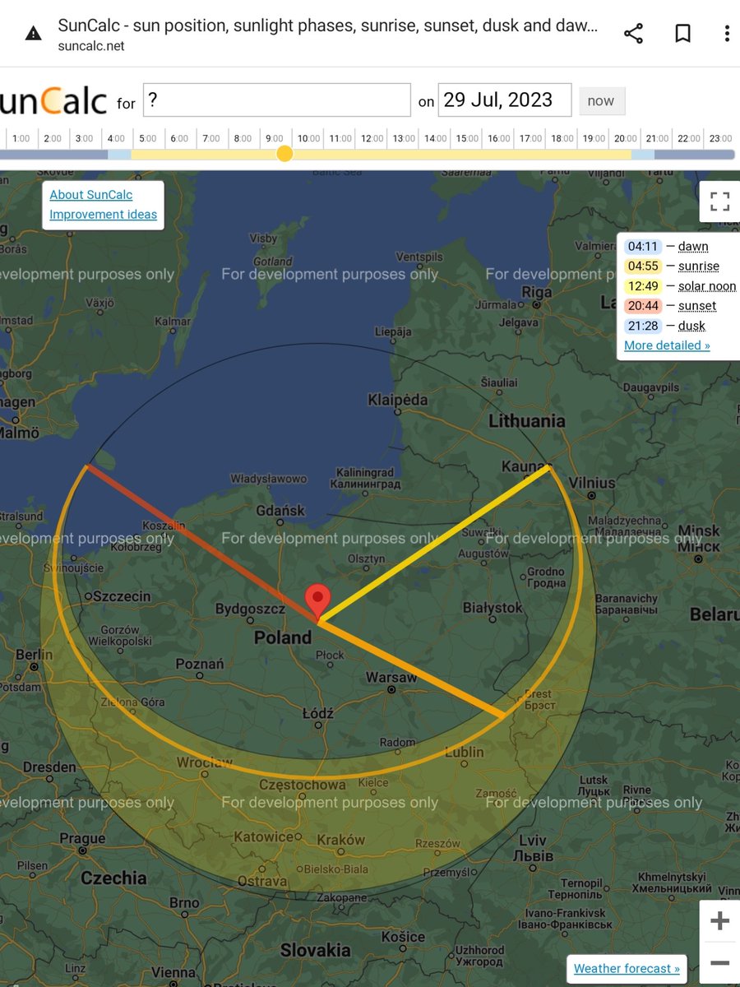Click the red location pin marker

(317, 603)
